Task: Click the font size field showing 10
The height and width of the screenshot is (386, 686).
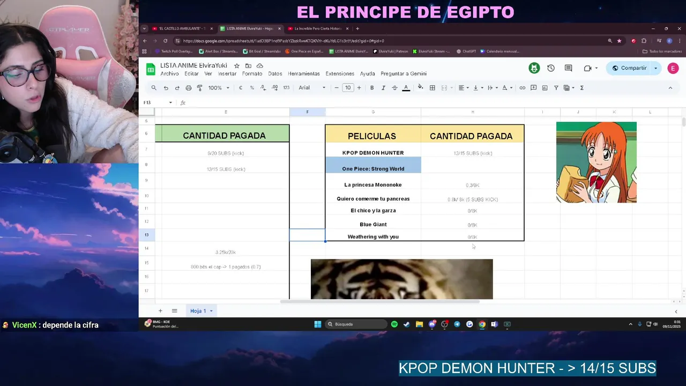Action: pos(348,88)
